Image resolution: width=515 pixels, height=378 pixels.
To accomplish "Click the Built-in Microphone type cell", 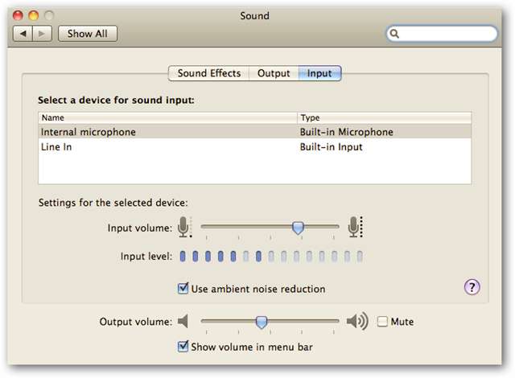I will 347,132.
